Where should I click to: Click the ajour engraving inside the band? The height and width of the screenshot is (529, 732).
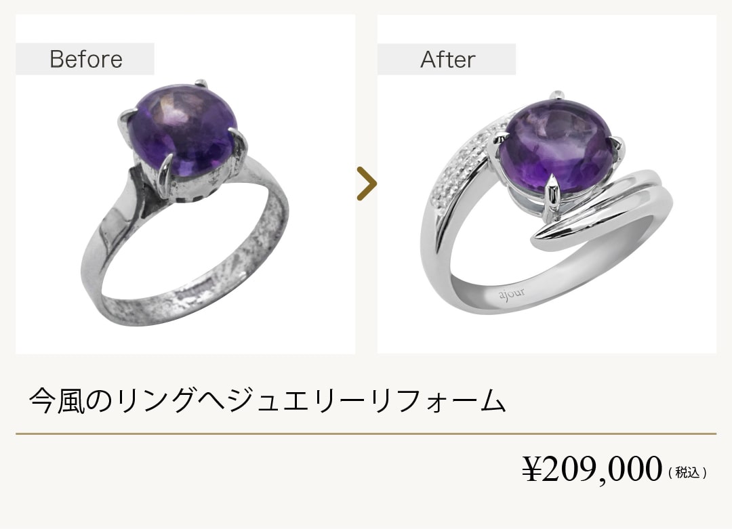click(512, 294)
